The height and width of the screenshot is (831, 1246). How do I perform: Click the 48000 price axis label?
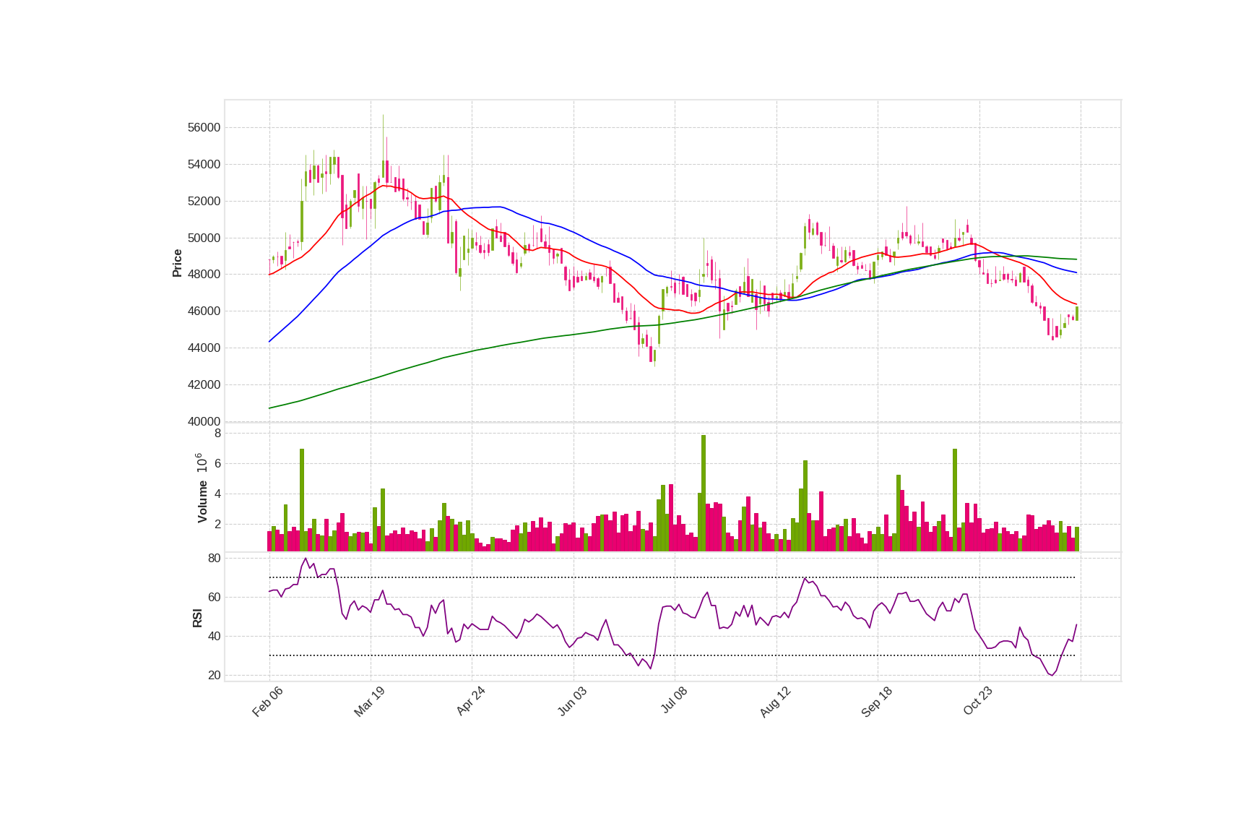204,275
